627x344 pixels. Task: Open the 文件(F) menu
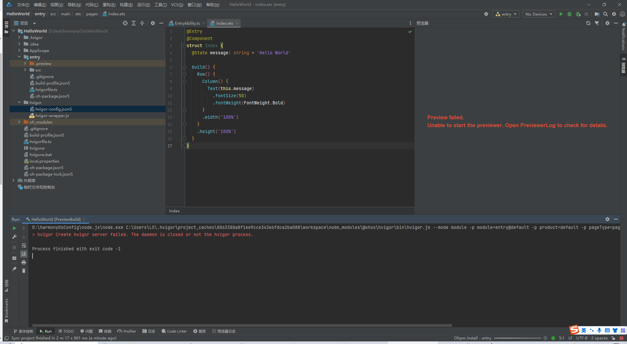coord(23,5)
